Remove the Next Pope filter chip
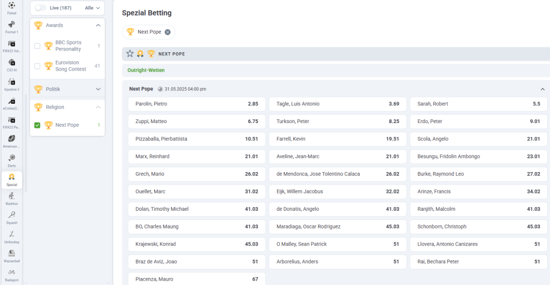The height and width of the screenshot is (286, 550). pos(168,32)
